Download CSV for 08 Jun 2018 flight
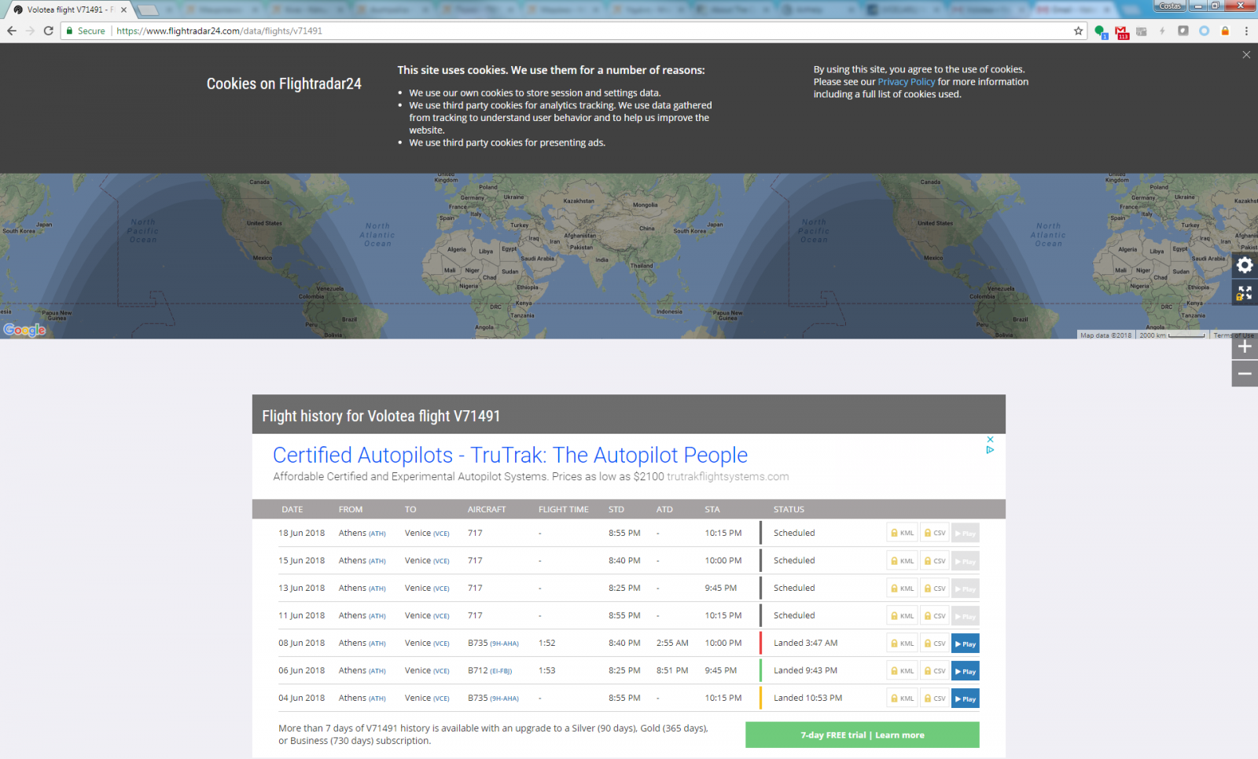 click(x=935, y=643)
